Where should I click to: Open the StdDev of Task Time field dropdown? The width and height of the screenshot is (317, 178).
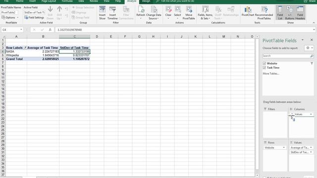pos(311,152)
